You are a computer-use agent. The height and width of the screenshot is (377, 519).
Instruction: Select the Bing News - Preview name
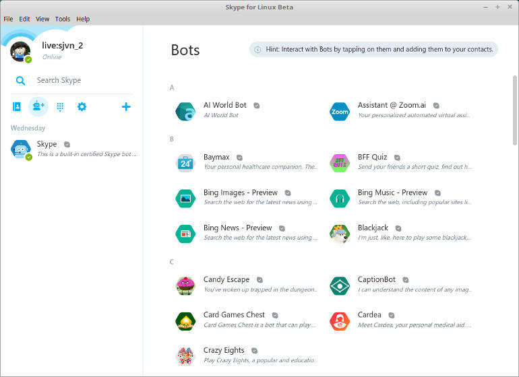click(238, 228)
